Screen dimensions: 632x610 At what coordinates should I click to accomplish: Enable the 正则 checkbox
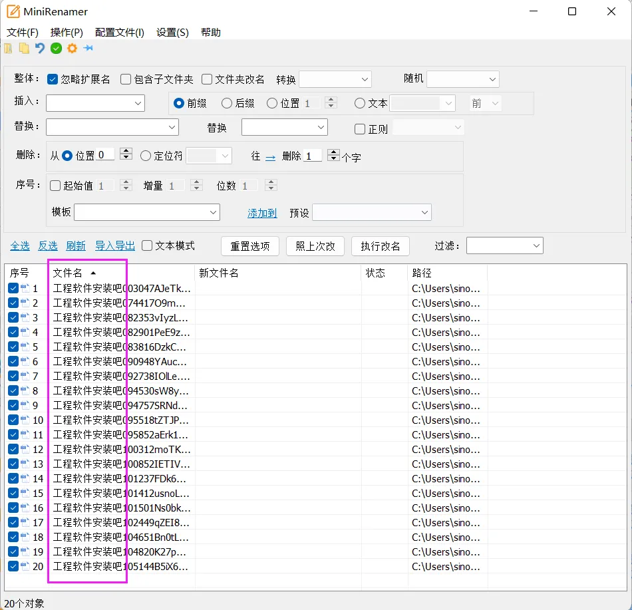[x=359, y=129]
